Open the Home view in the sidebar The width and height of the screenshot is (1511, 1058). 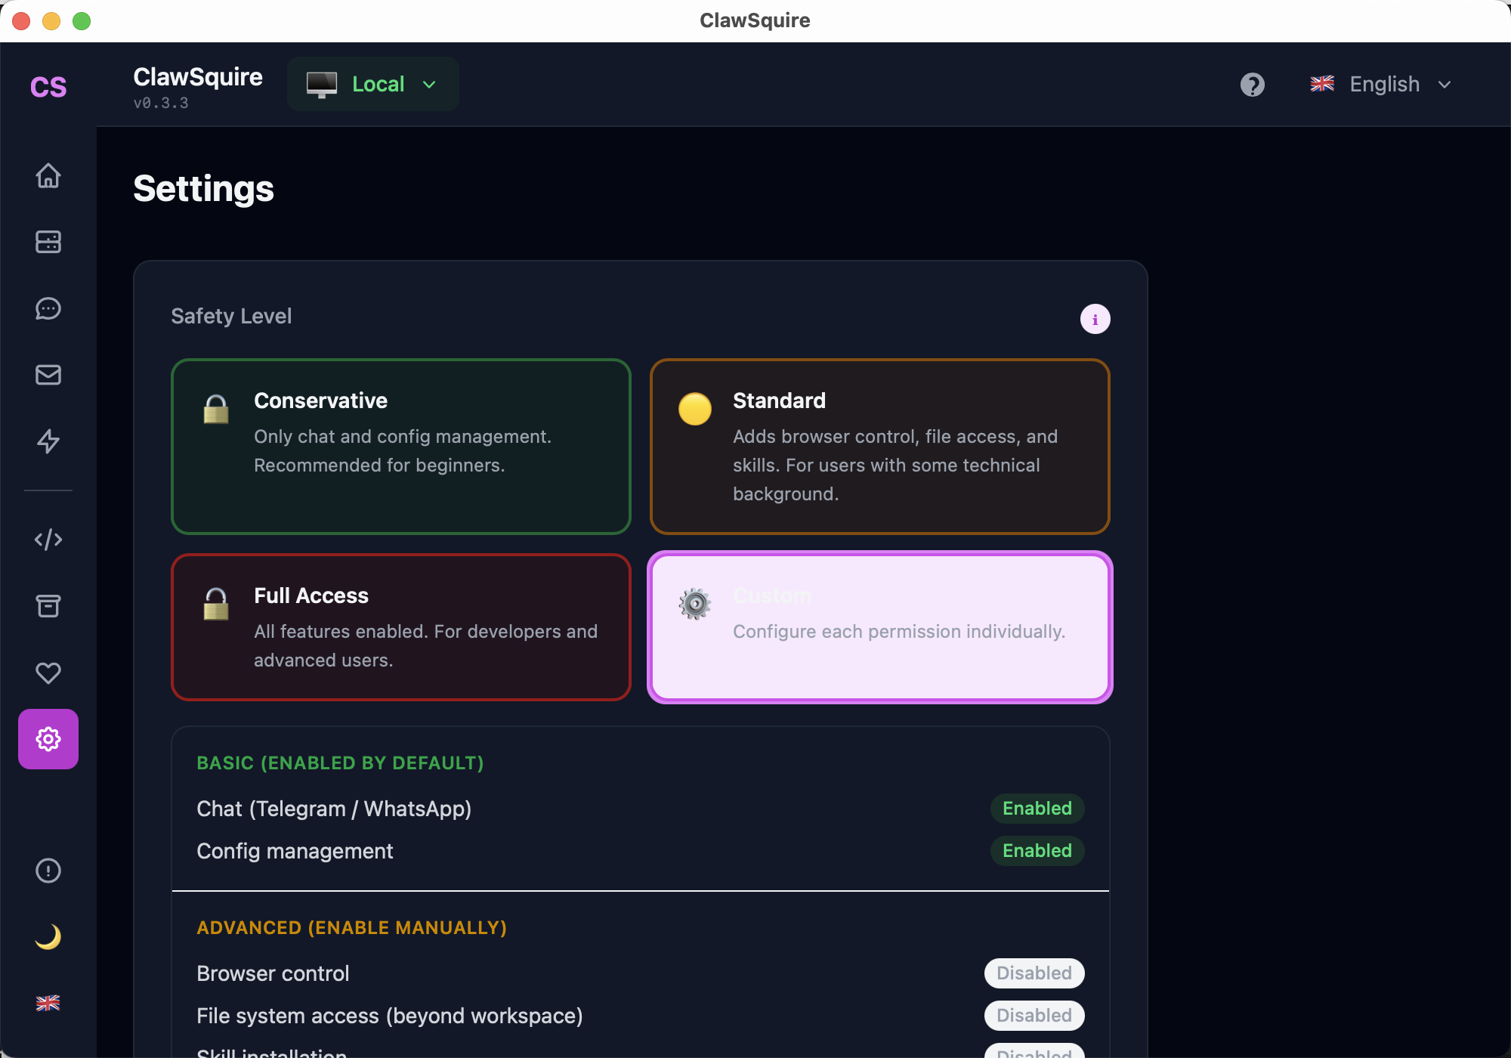tap(48, 175)
